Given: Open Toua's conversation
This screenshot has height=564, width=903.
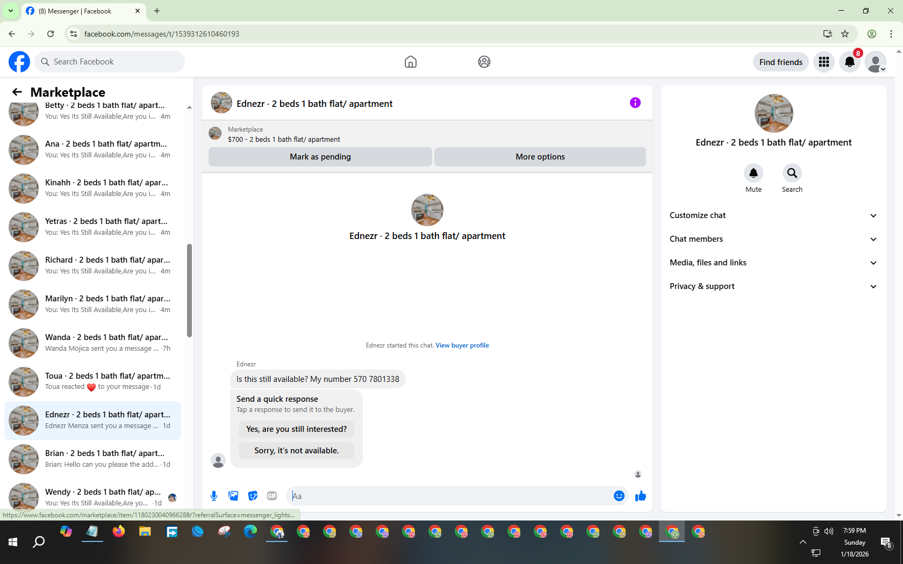Looking at the screenshot, I should (92, 381).
